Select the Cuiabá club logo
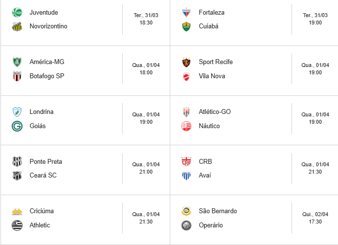338x245 pixels. 186,26
